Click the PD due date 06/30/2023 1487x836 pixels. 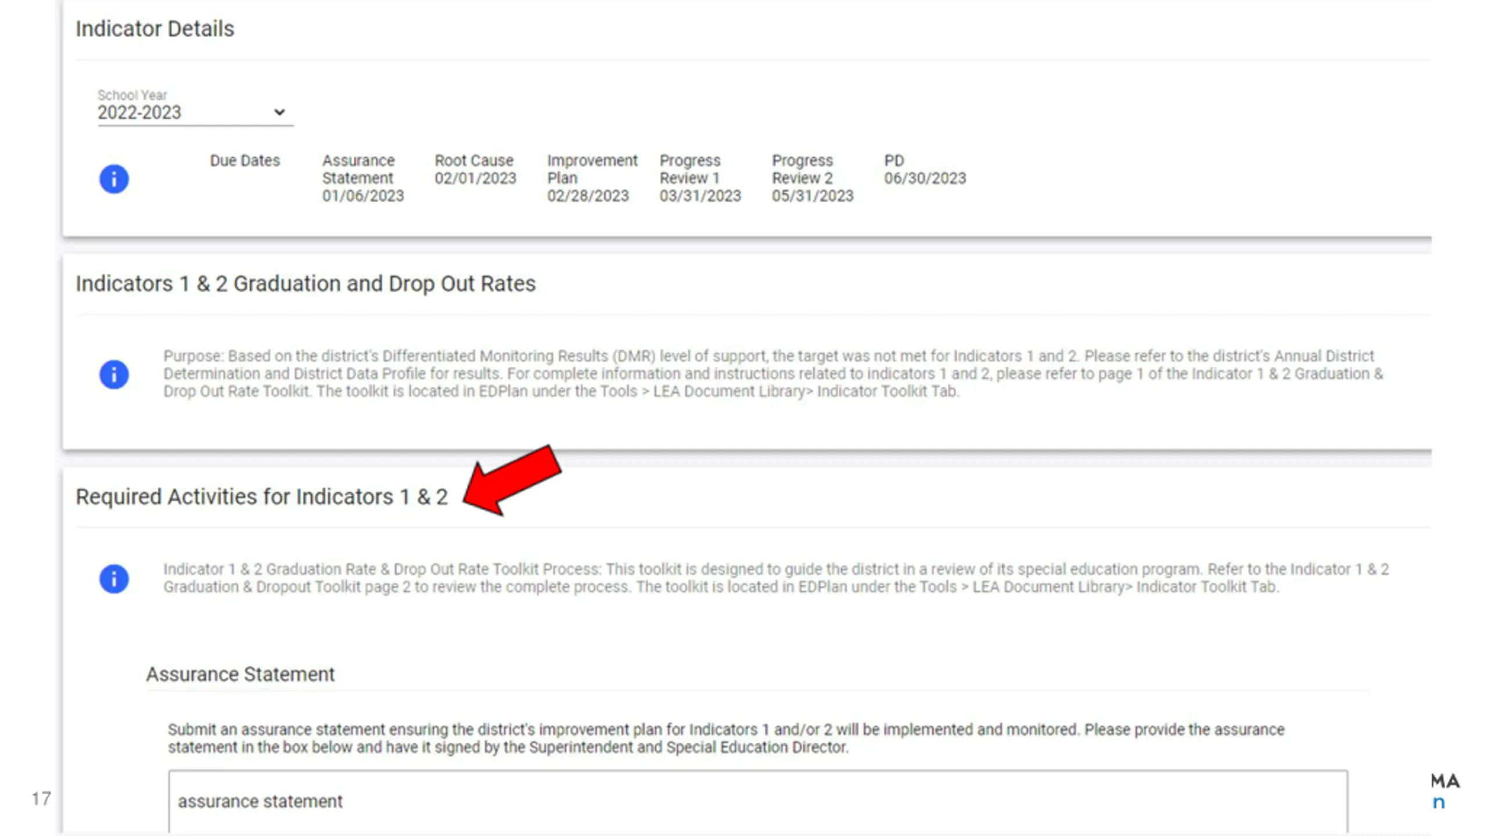[925, 178]
